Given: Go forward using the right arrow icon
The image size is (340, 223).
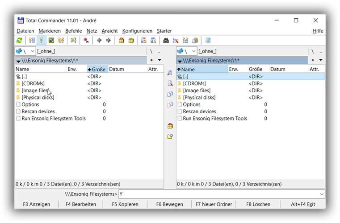Looking at the screenshot, I should (109, 41).
